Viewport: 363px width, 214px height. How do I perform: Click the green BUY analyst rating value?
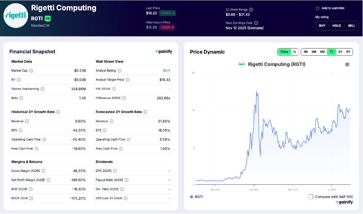coord(167,71)
